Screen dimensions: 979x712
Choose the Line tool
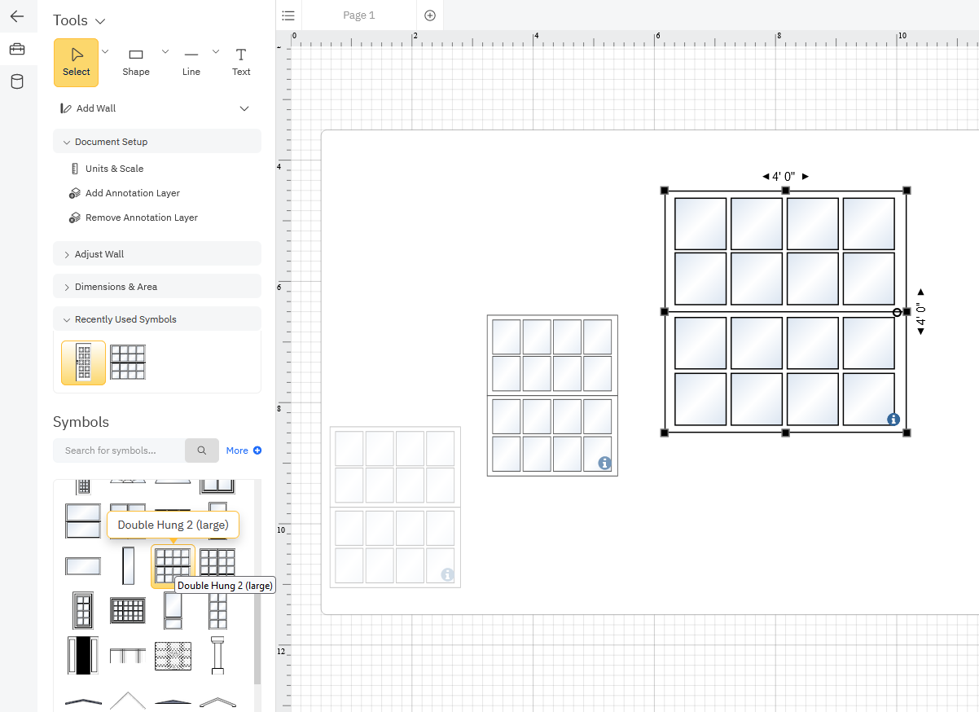191,62
